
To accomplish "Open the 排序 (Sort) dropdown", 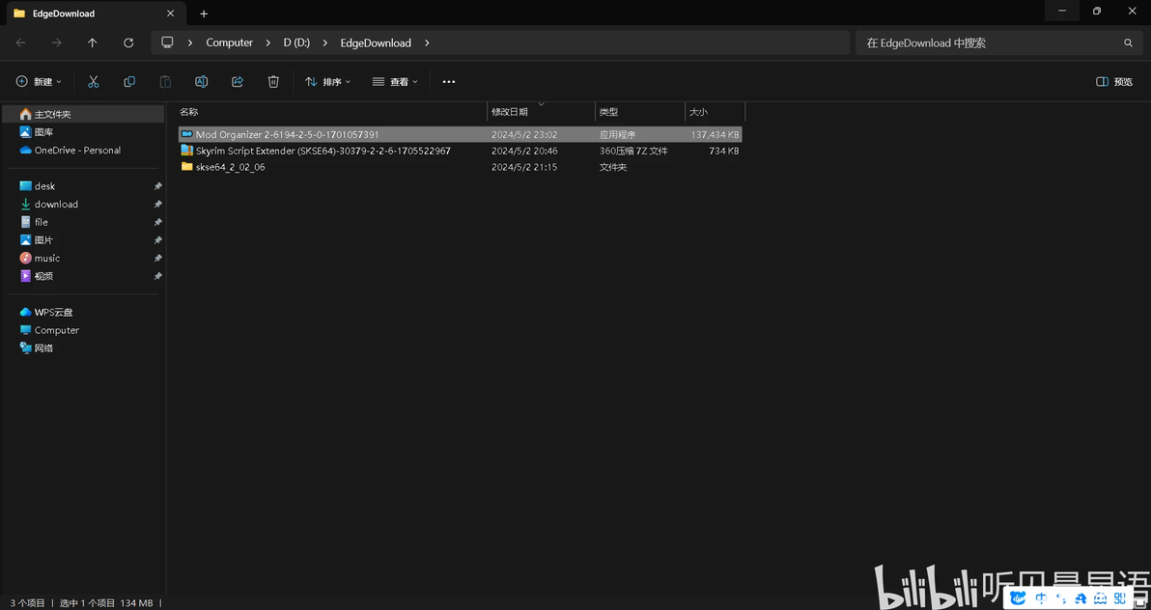I will point(327,81).
